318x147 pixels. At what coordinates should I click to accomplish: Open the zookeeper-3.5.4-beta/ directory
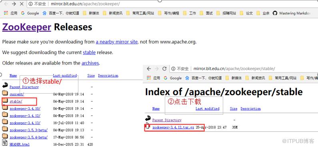[x=28, y=137]
